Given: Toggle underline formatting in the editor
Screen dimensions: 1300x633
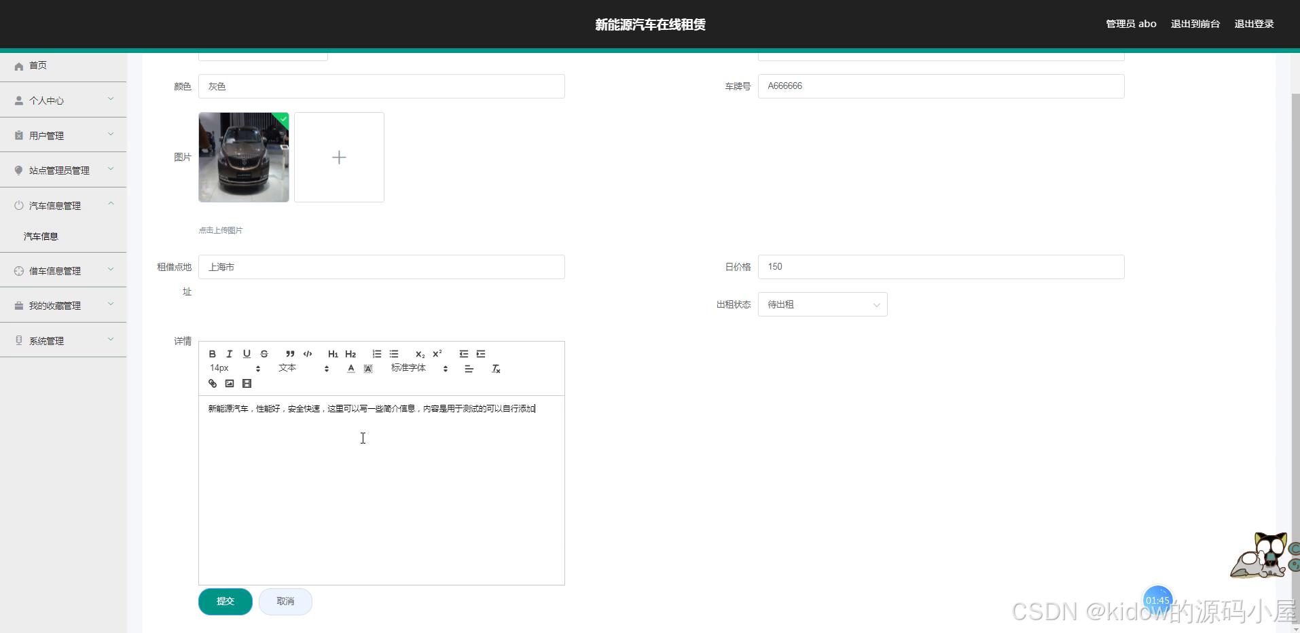Looking at the screenshot, I should click(x=247, y=354).
